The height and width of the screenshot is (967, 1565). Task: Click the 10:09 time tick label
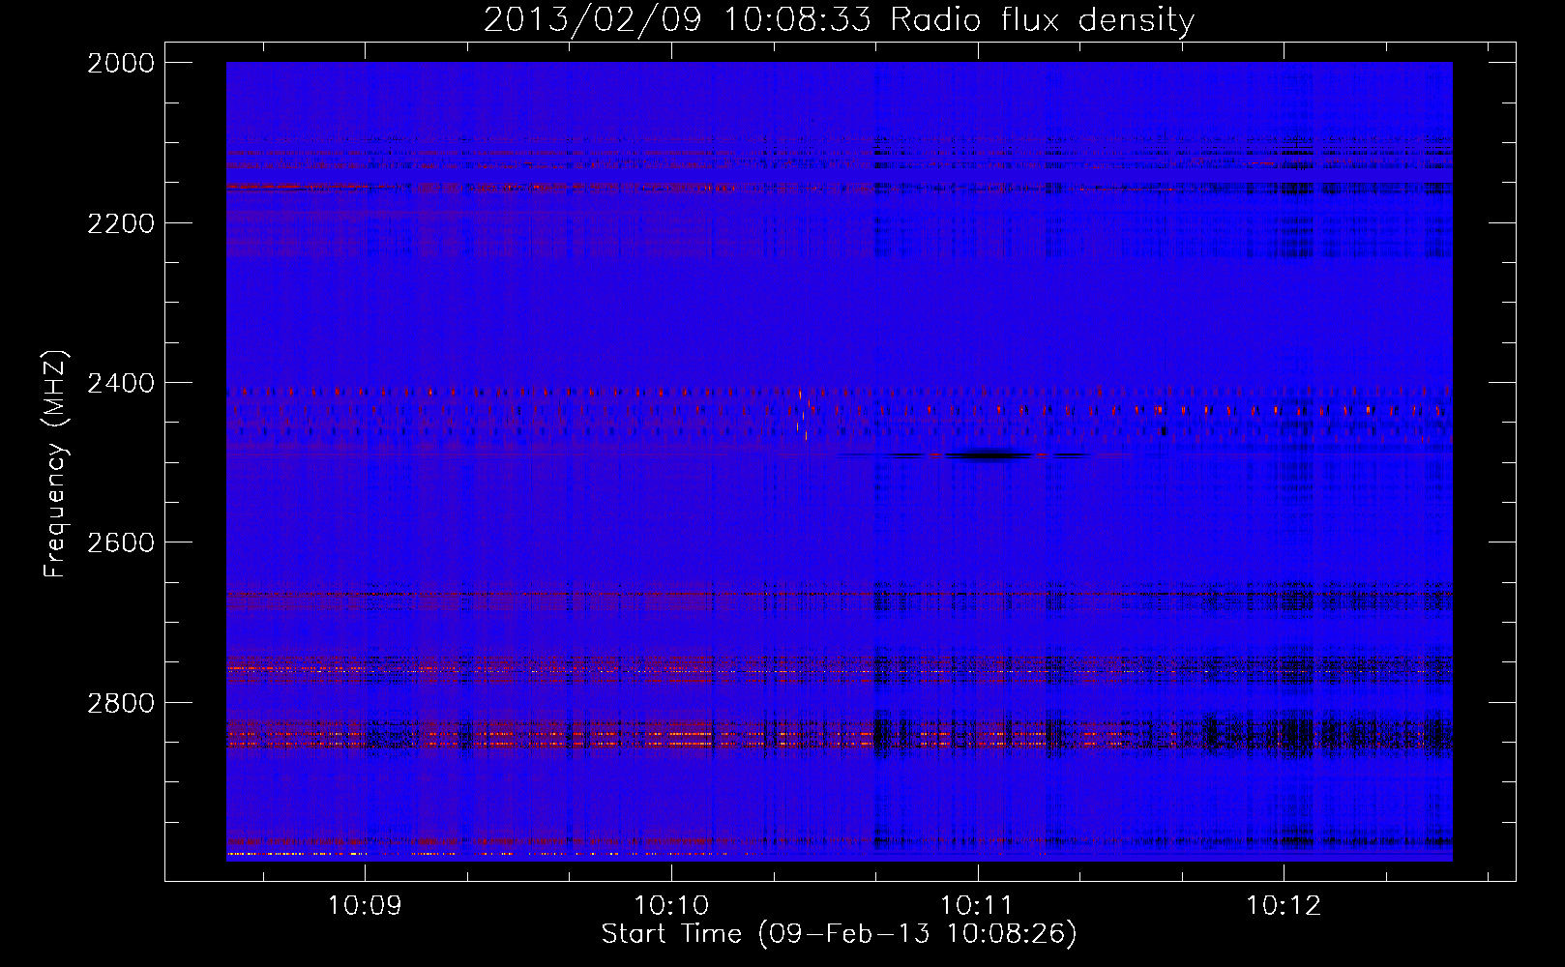click(x=365, y=906)
